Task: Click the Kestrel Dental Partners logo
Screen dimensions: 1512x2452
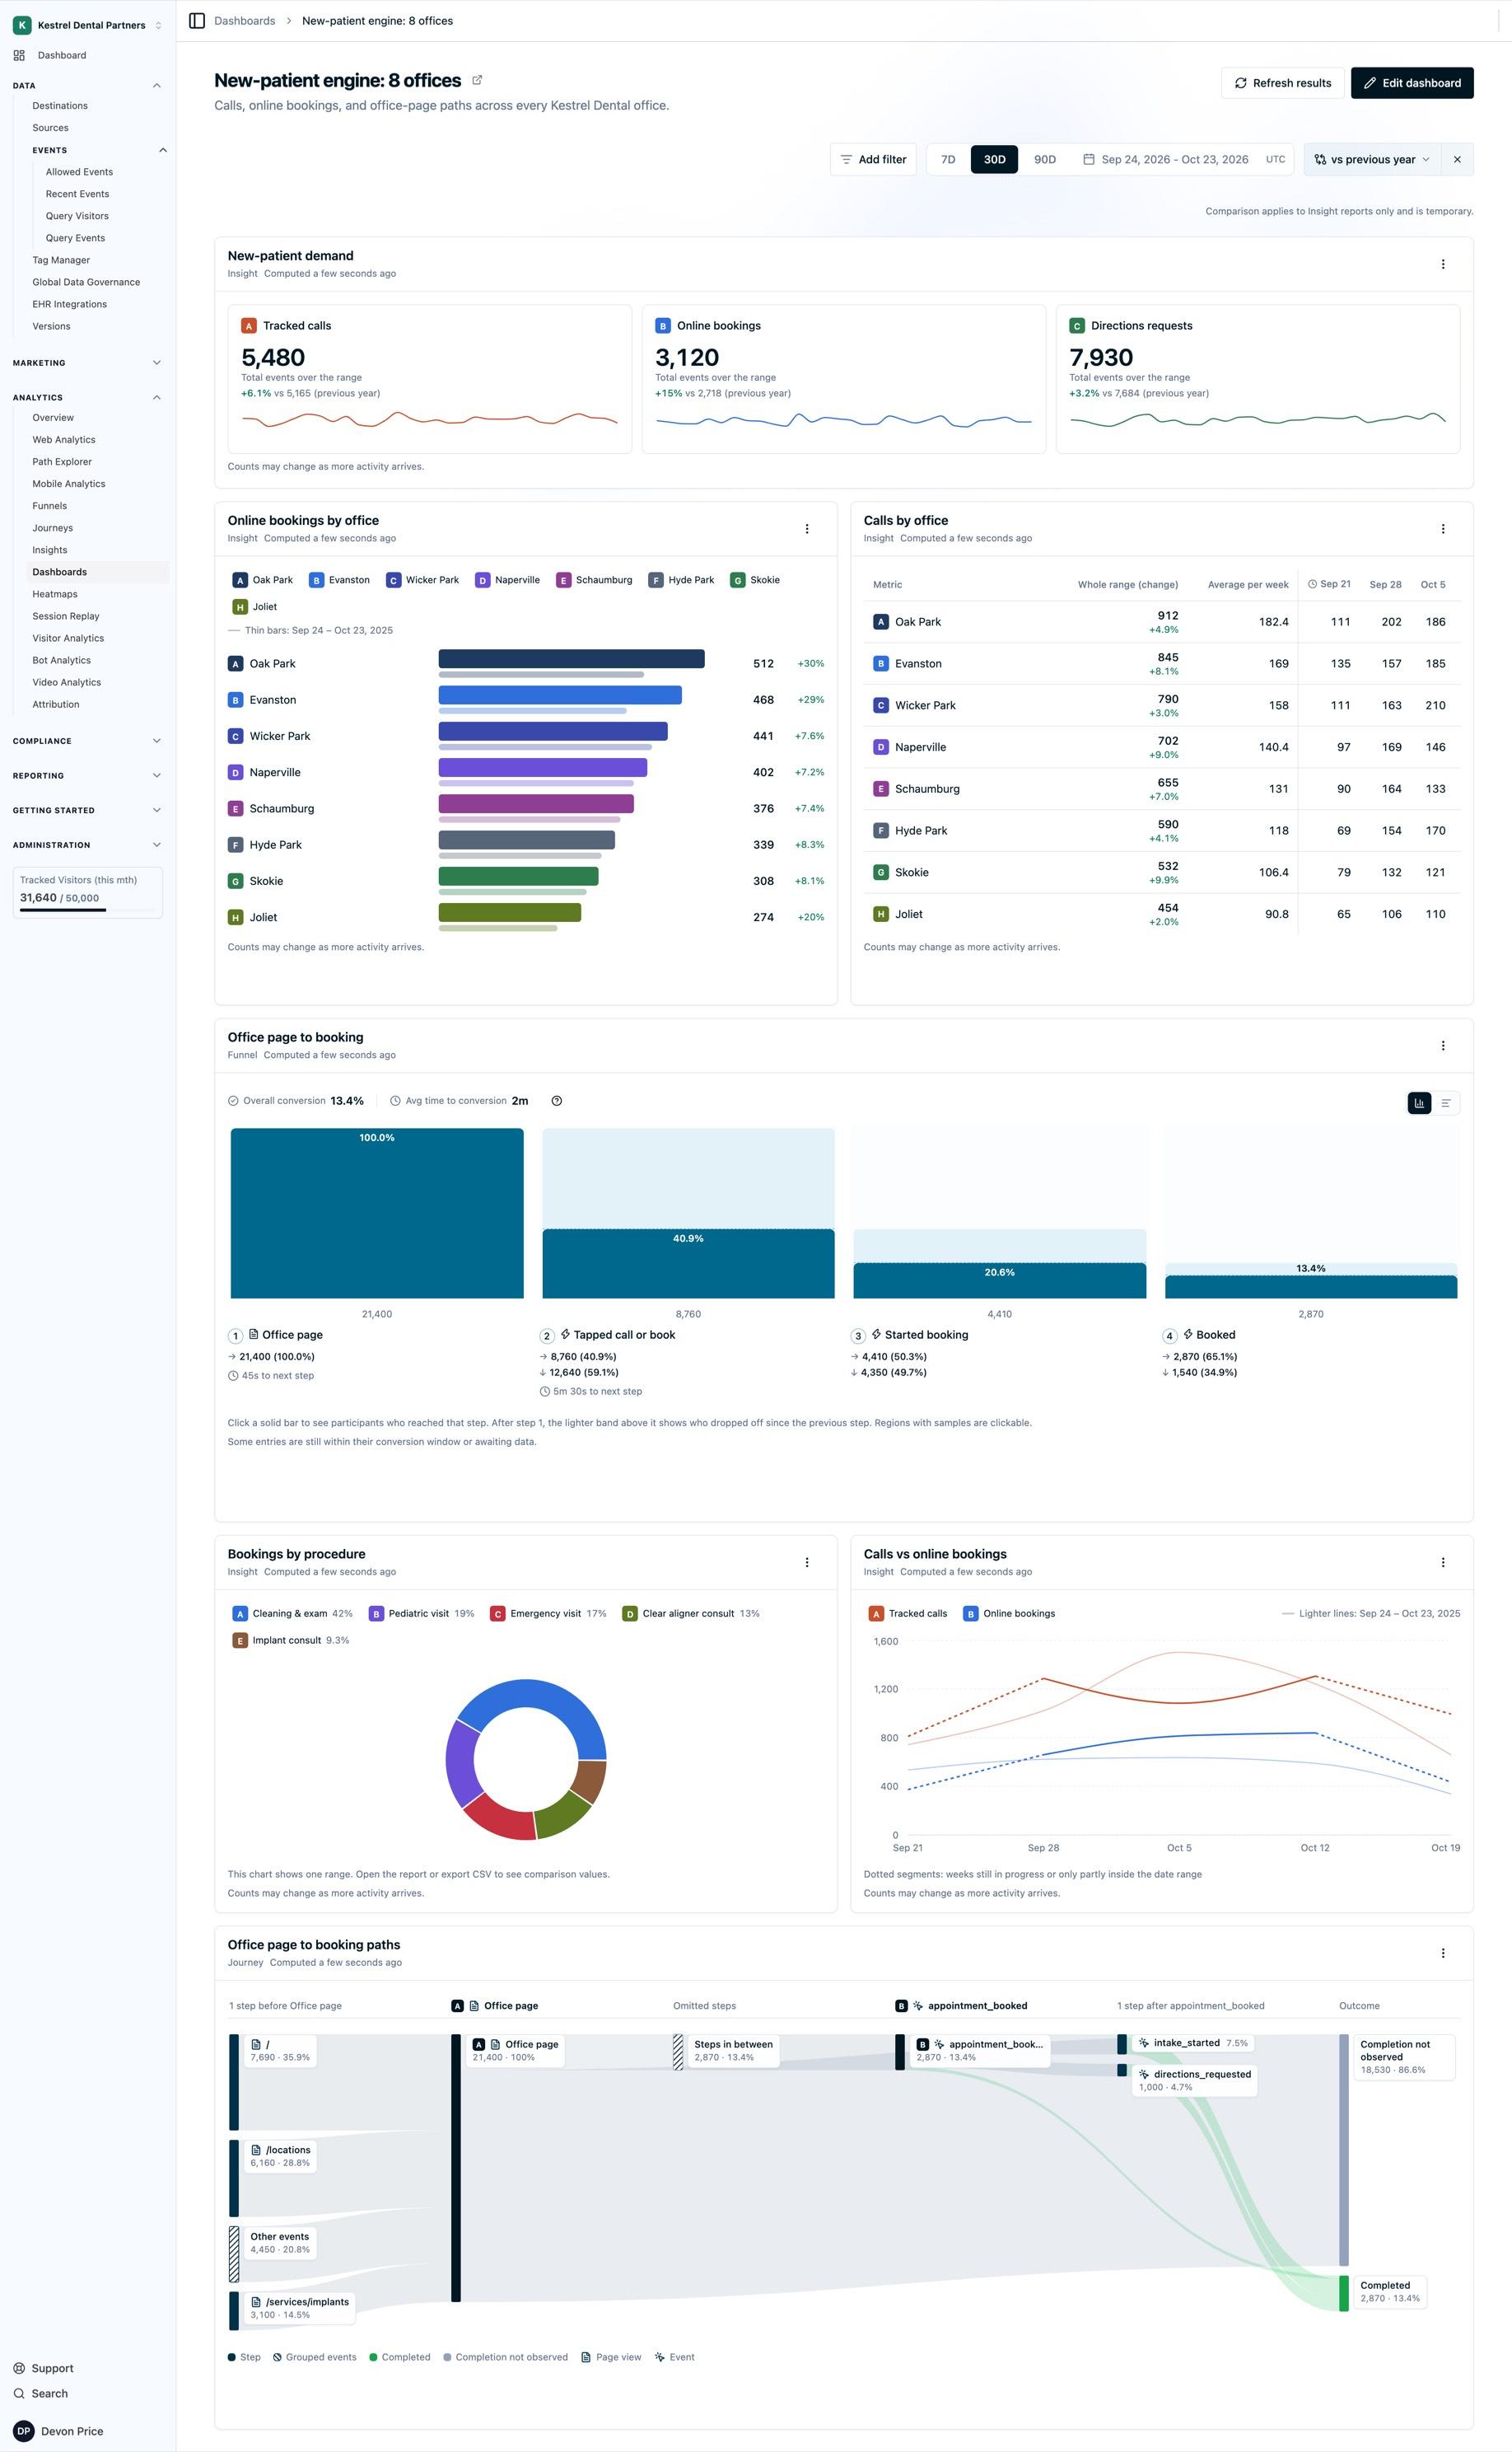Action: point(22,25)
